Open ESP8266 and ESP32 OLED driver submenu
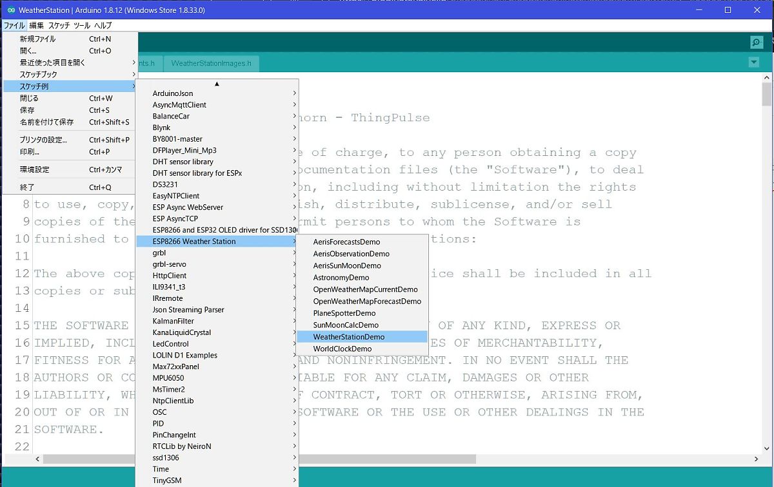 (x=217, y=230)
